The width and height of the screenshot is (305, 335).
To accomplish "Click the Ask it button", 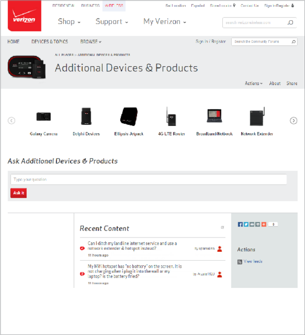I will point(18,193).
